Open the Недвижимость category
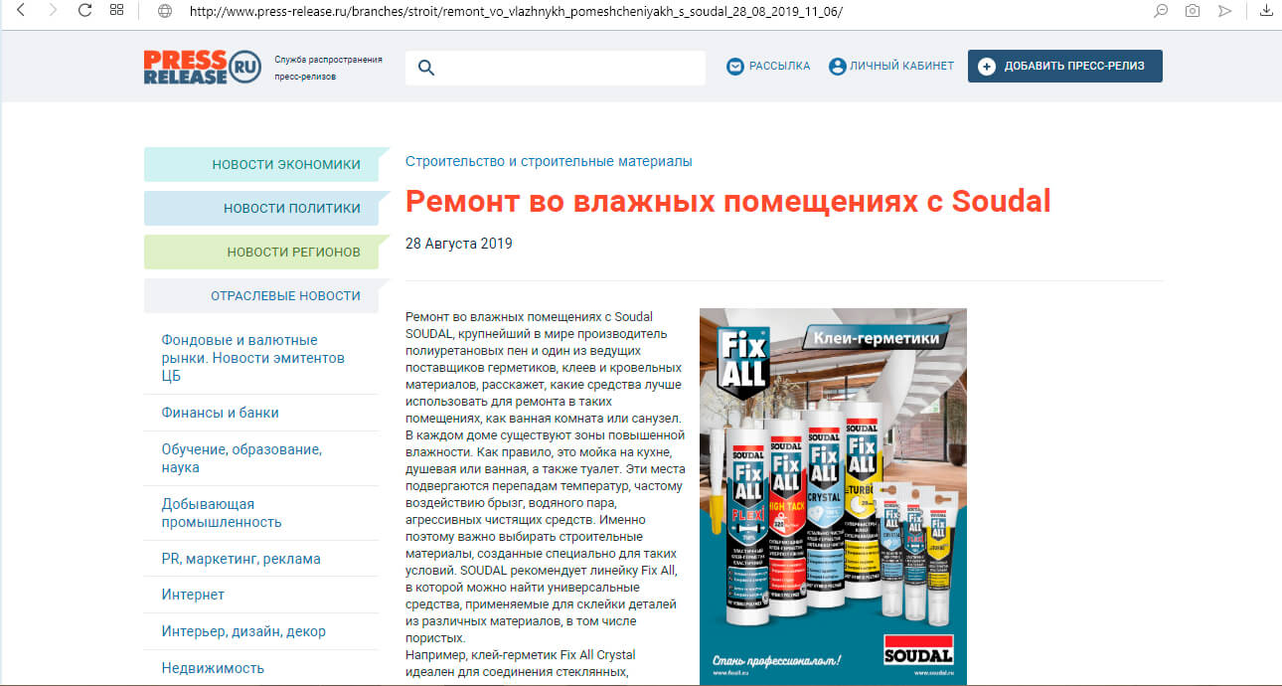 (x=213, y=668)
